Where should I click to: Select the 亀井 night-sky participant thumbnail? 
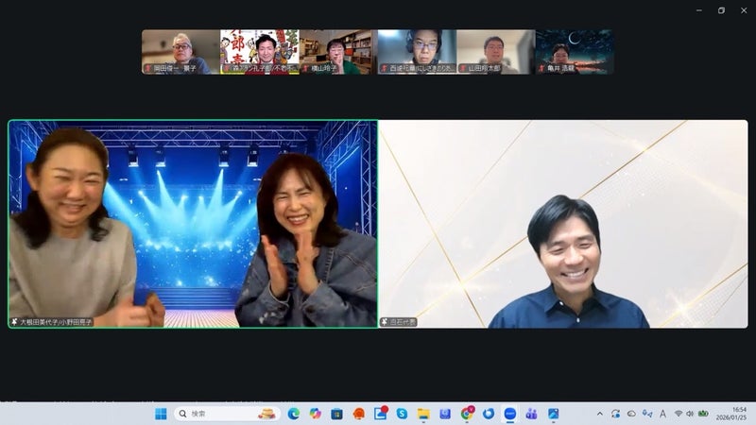[x=574, y=51]
